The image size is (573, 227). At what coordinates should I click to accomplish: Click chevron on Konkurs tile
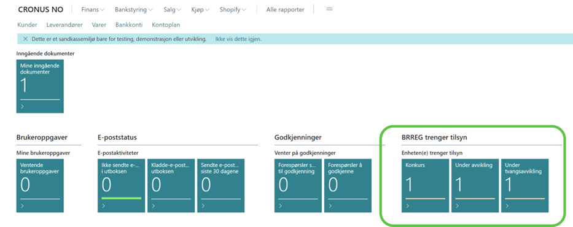[407, 206]
